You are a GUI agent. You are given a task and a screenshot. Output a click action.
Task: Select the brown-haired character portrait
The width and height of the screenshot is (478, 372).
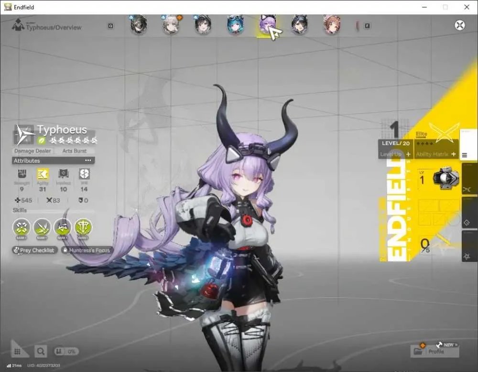click(332, 25)
